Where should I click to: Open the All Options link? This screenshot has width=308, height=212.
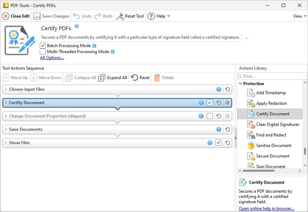[x=52, y=58]
